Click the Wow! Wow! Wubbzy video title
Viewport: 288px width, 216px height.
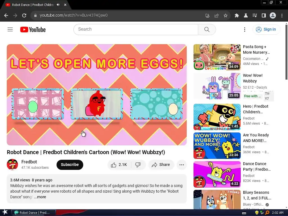tap(253, 78)
